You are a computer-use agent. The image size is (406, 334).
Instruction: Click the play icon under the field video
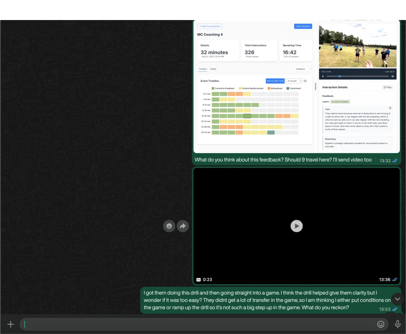[323, 76]
